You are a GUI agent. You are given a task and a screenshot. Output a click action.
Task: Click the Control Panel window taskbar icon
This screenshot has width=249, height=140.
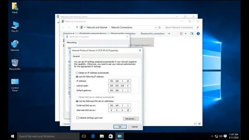pyautogui.click(x=119, y=136)
